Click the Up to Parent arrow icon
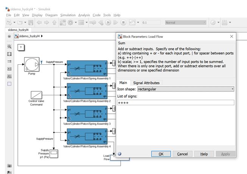This screenshot has height=174, width=247. [54, 23]
